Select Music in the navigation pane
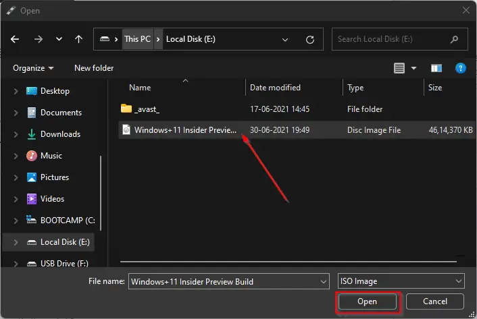The height and width of the screenshot is (319, 477). (51, 156)
